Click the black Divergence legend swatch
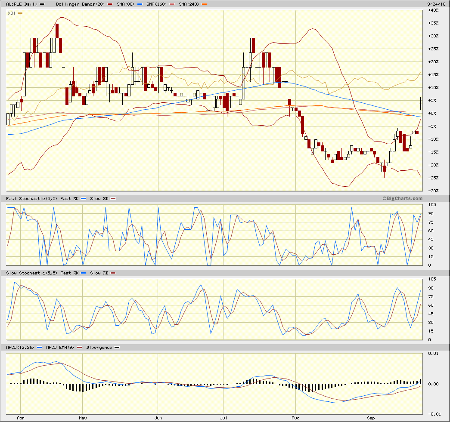The height and width of the screenshot is (422, 450). pos(117,348)
